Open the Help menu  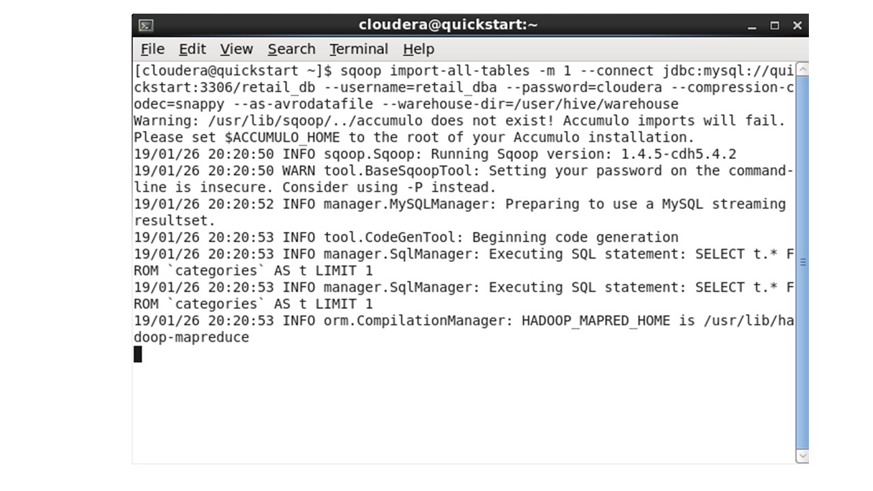click(x=418, y=49)
